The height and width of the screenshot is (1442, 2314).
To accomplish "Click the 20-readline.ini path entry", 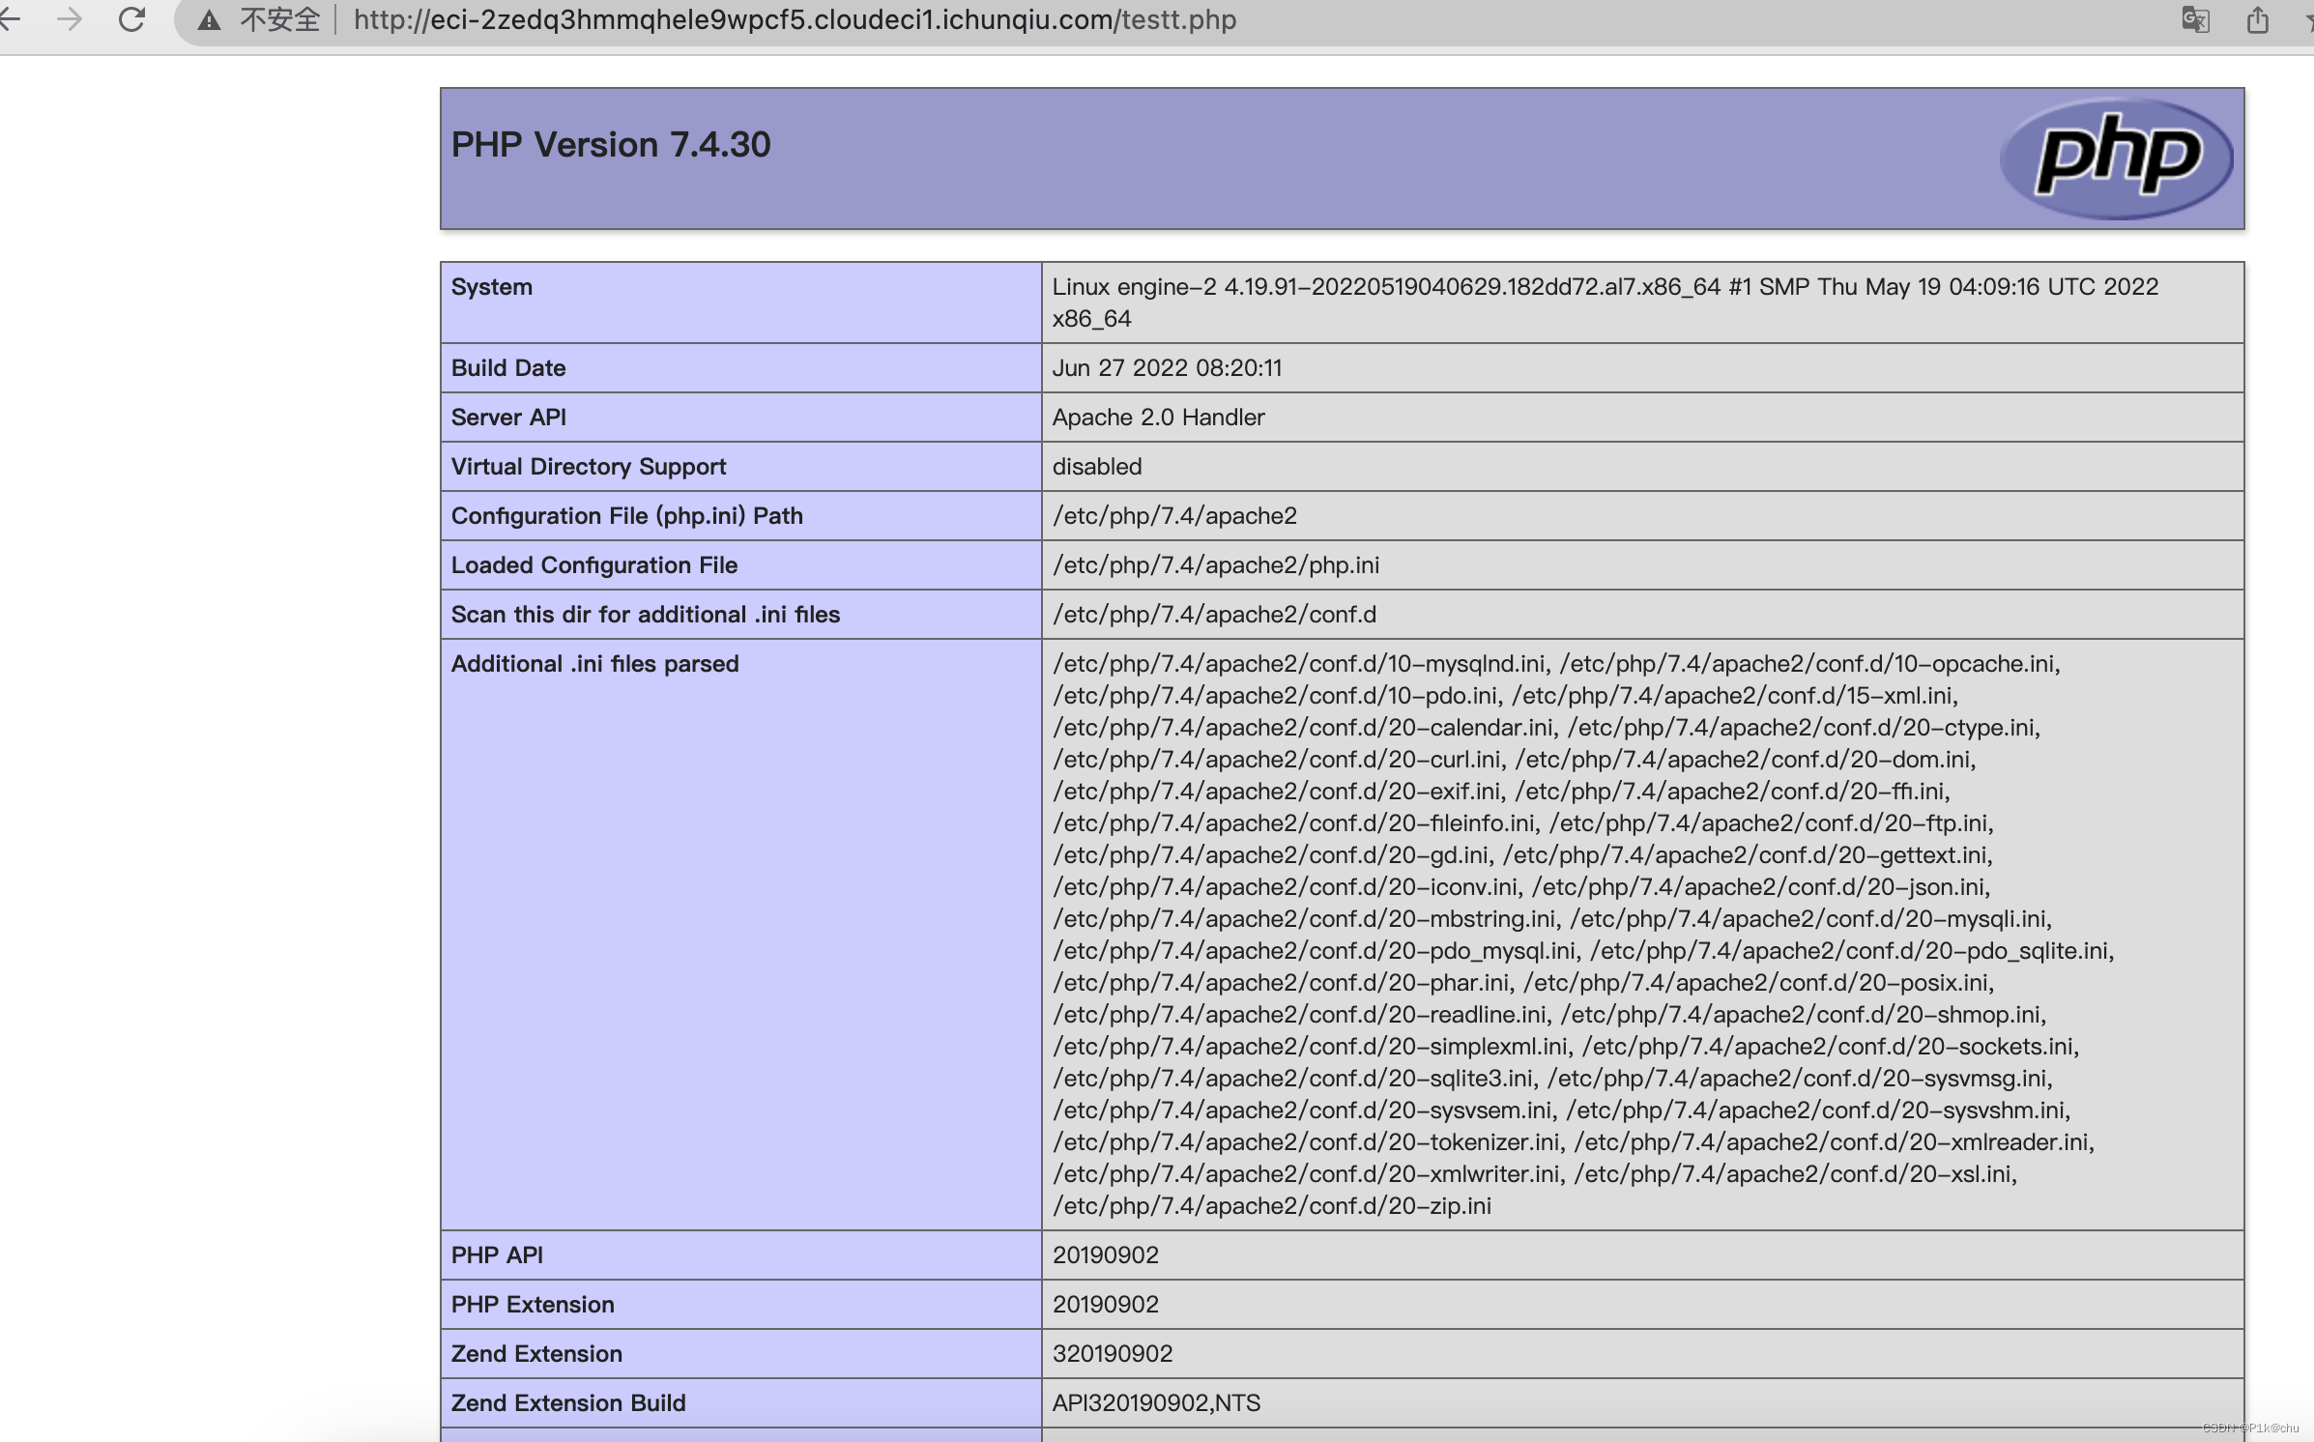I will pyautogui.click(x=1302, y=1015).
